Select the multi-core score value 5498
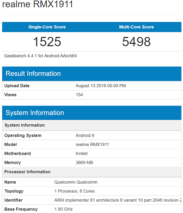183x213 pixels. pos(136,42)
